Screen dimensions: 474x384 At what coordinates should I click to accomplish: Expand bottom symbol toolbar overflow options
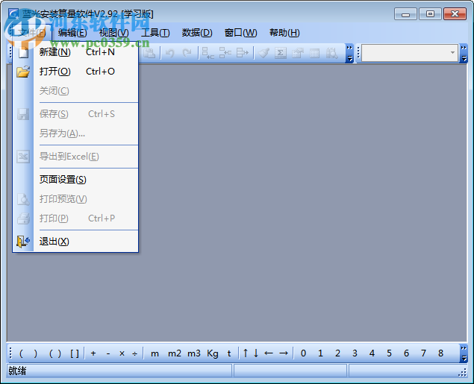(464, 353)
